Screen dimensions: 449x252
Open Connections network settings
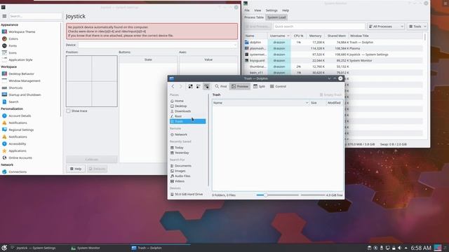18,171
